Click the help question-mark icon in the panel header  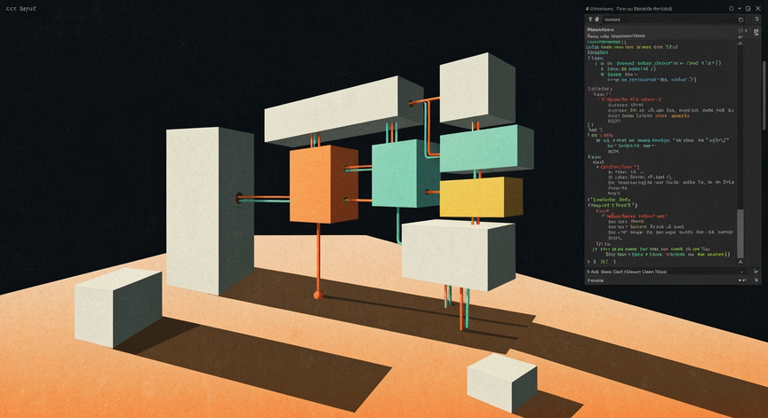point(756,19)
